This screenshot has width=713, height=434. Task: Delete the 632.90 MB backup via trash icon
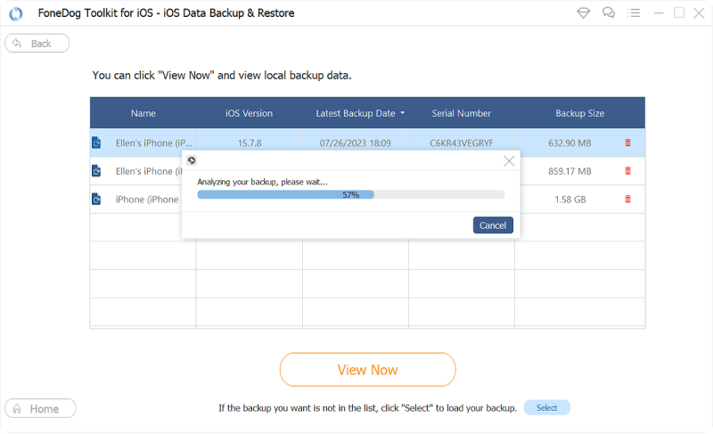627,143
